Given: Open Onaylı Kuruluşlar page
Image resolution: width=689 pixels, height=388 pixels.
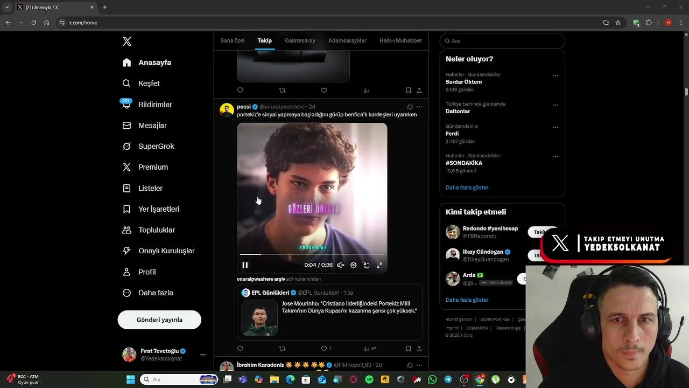Looking at the screenshot, I should click(x=158, y=251).
